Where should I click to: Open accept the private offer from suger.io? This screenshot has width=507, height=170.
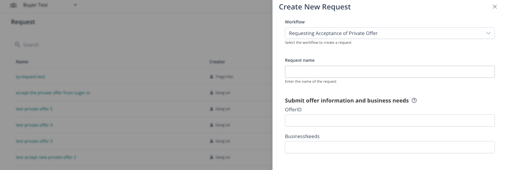53,93
